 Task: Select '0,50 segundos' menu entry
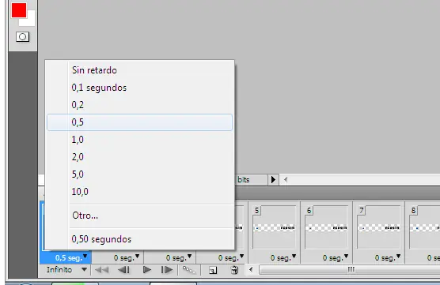(139, 239)
